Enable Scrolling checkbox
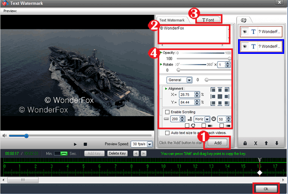288x194 pixels. pyautogui.click(x=167, y=112)
